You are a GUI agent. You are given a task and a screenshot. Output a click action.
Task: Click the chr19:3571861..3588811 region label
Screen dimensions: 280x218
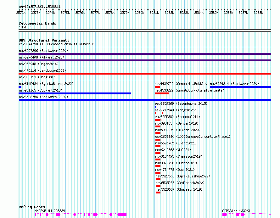[x=40, y=7]
